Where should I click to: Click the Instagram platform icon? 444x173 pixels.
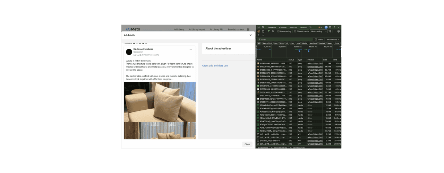click(137, 43)
